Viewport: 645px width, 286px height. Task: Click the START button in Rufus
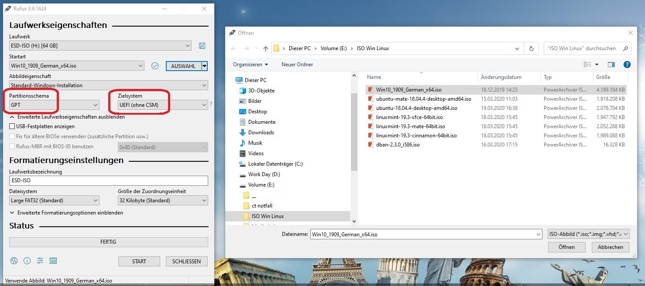139,261
